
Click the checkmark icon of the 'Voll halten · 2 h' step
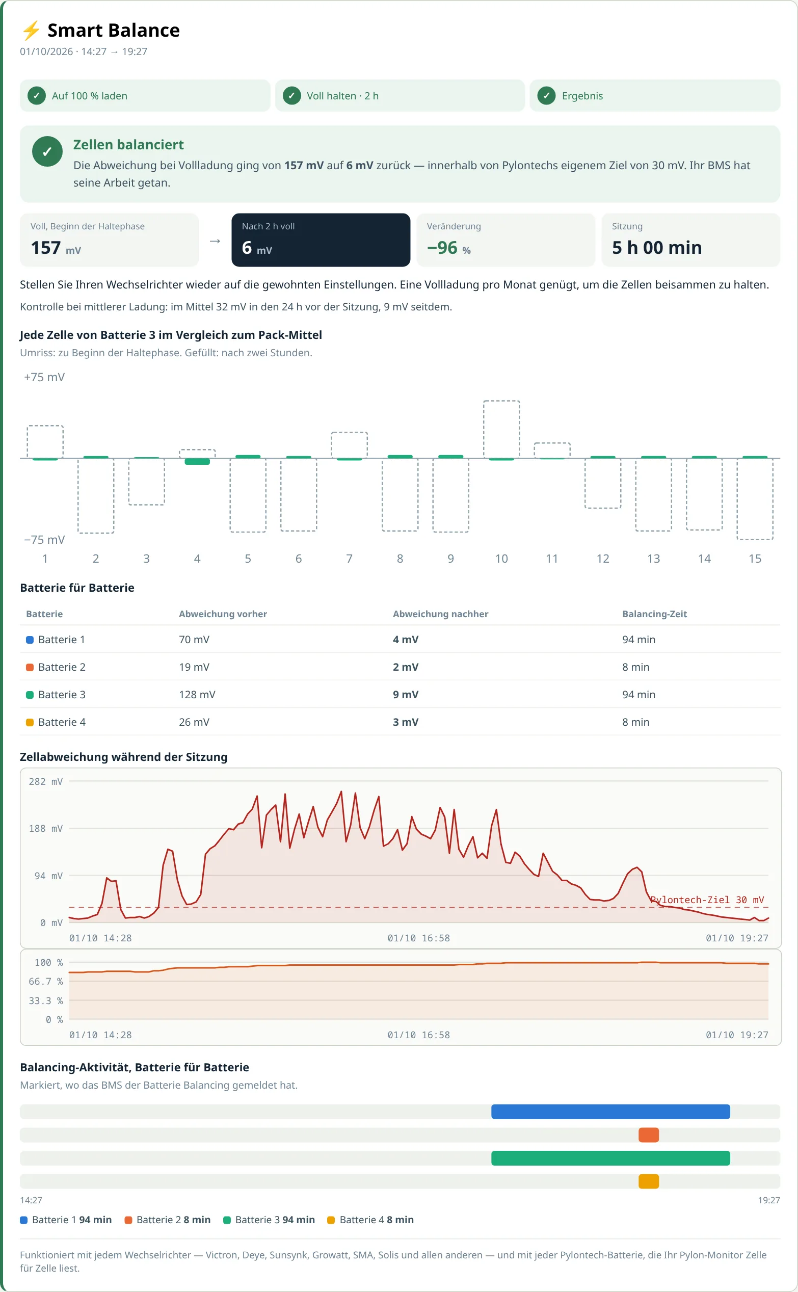[291, 95]
